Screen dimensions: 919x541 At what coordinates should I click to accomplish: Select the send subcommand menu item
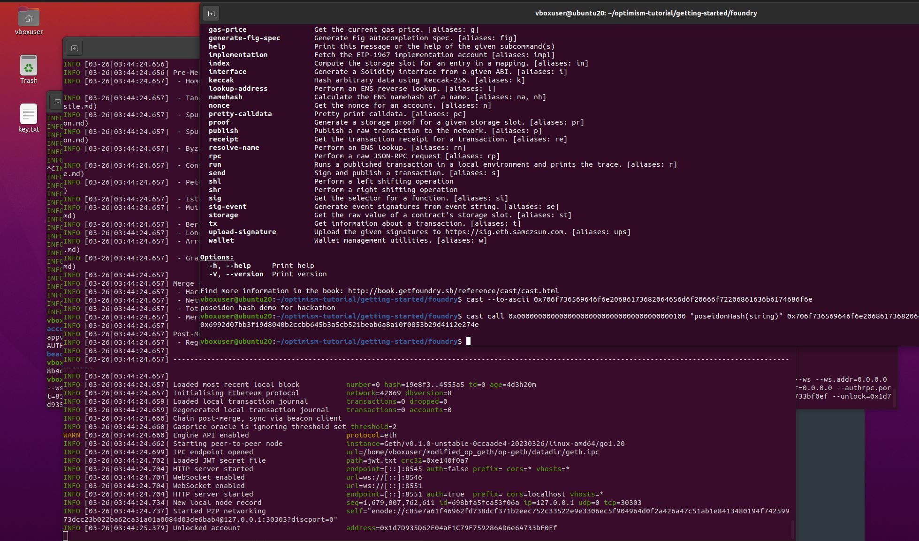pos(217,172)
